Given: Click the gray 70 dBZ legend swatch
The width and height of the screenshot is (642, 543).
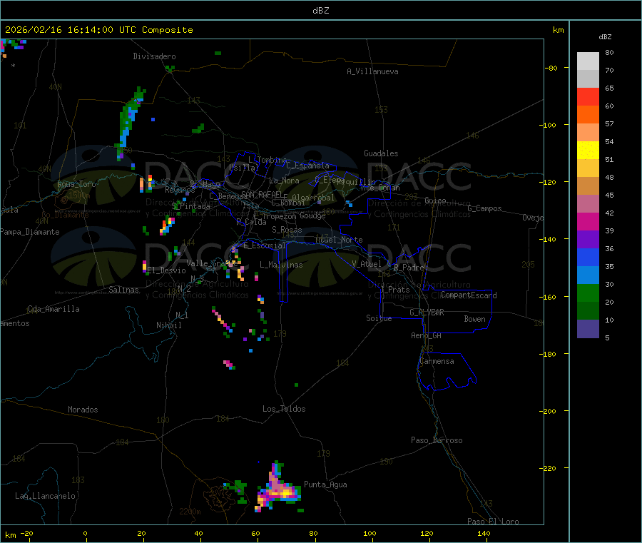Looking at the screenshot, I should (x=588, y=78).
